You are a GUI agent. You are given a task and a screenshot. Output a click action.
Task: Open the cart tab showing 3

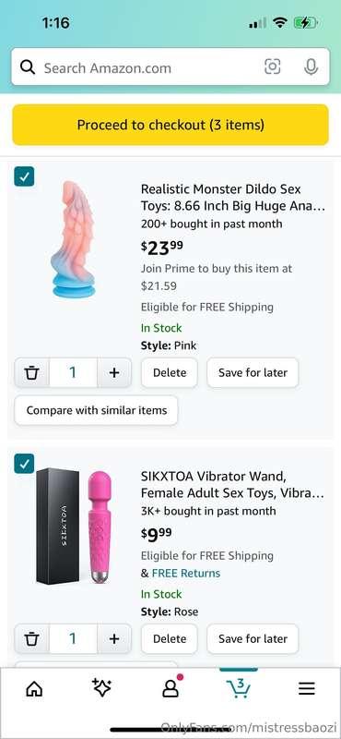(239, 687)
